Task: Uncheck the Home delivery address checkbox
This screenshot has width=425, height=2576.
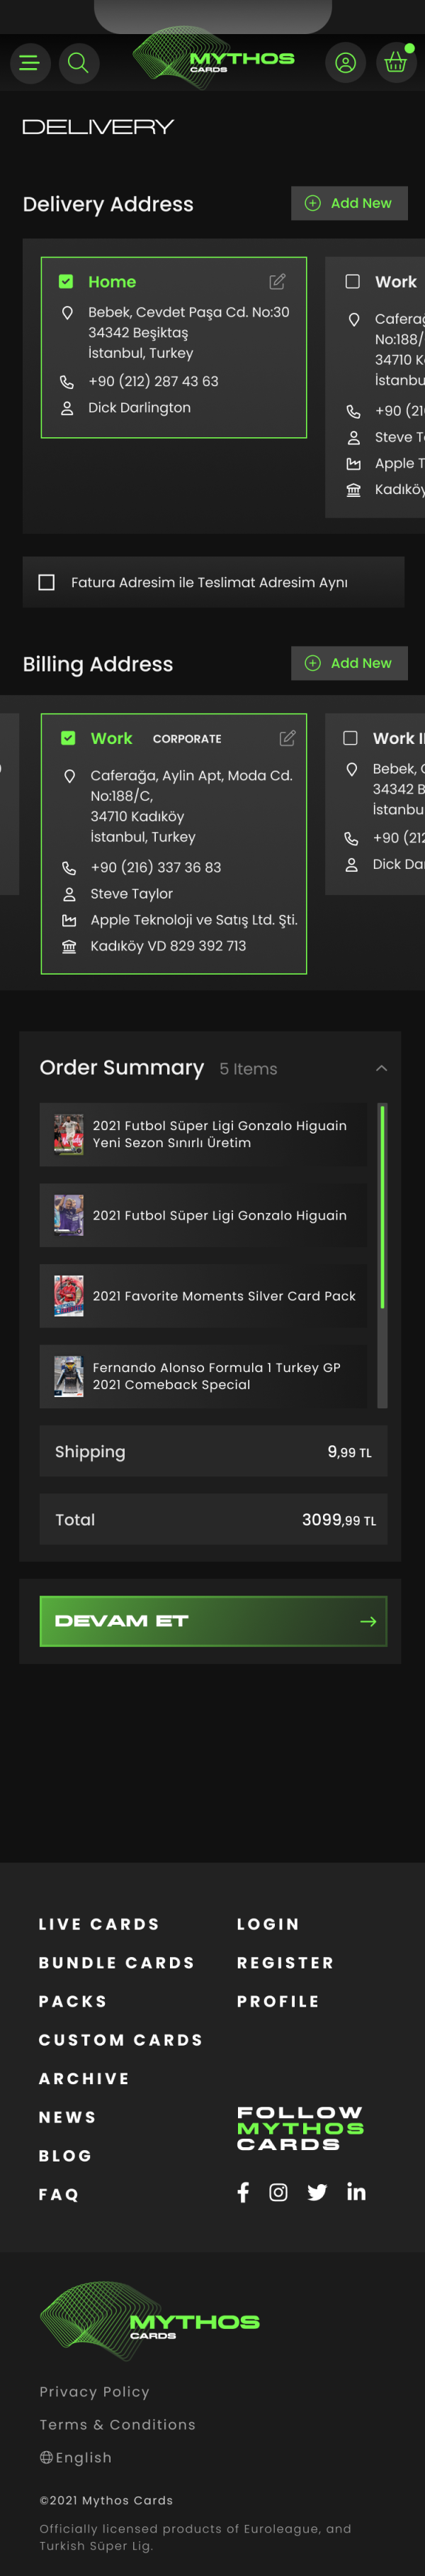Action: pyautogui.click(x=66, y=282)
